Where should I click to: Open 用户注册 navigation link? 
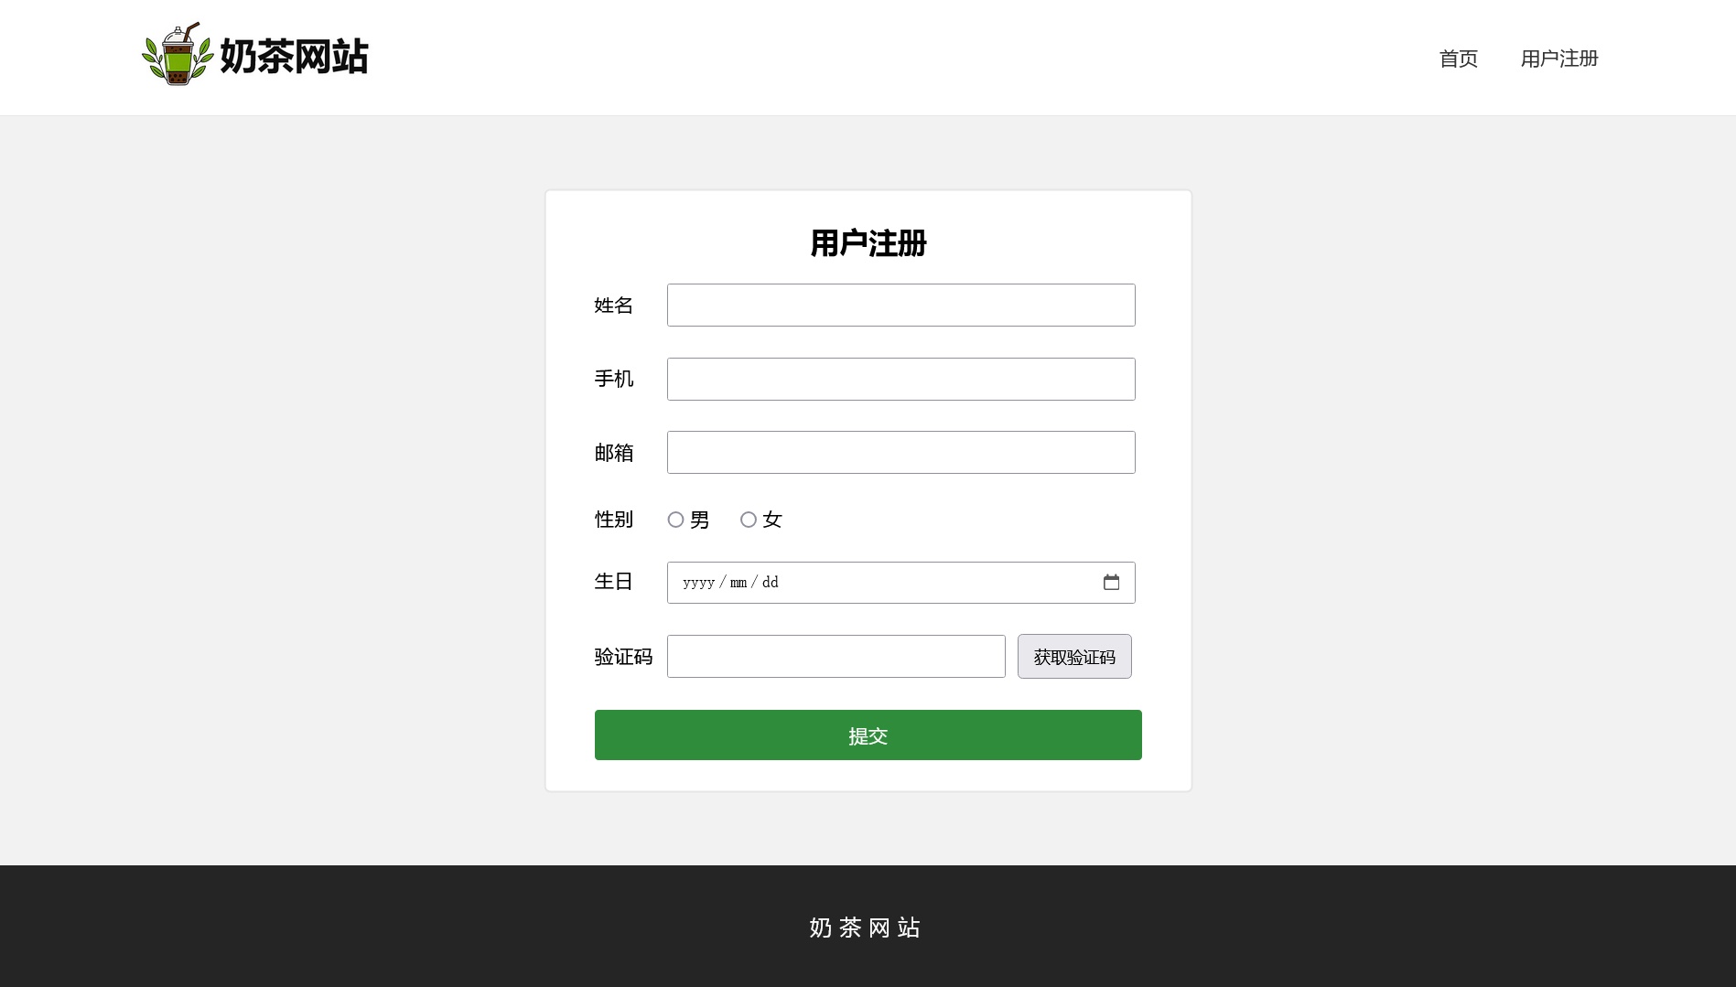coord(1559,59)
